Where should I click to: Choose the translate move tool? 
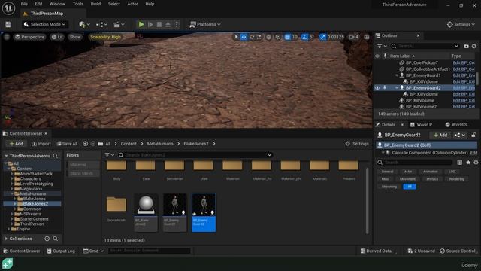point(244,37)
